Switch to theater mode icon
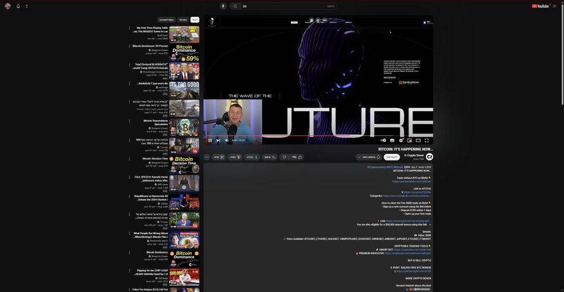 click(418, 140)
